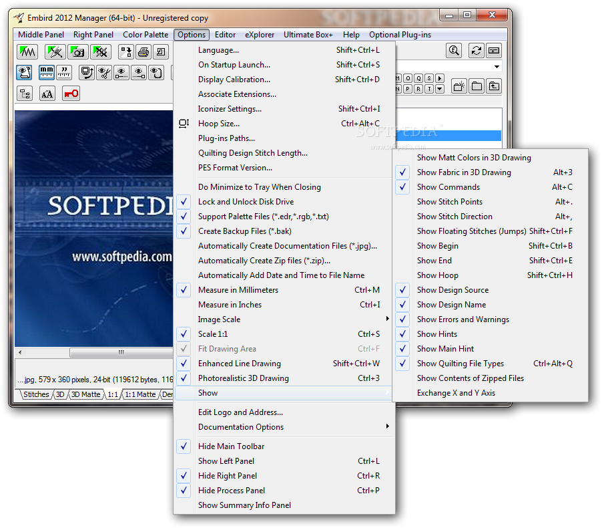Click the rename bar icon beside refresh
602x528 pixels.
point(494,51)
